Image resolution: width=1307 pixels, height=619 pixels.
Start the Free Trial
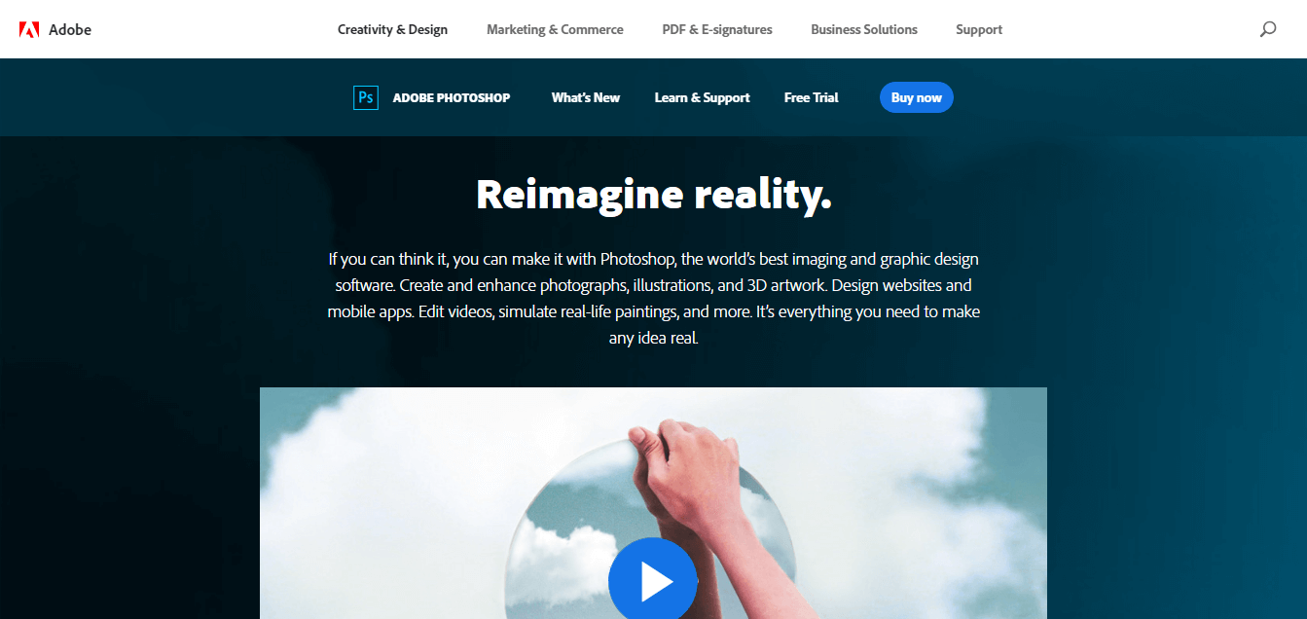click(x=811, y=97)
